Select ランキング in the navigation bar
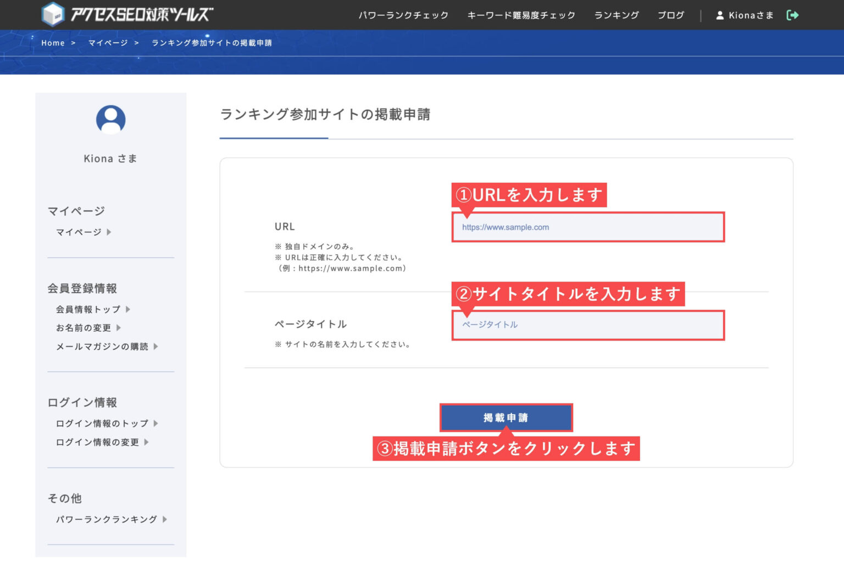This screenshot has height=587, width=844. coord(616,15)
